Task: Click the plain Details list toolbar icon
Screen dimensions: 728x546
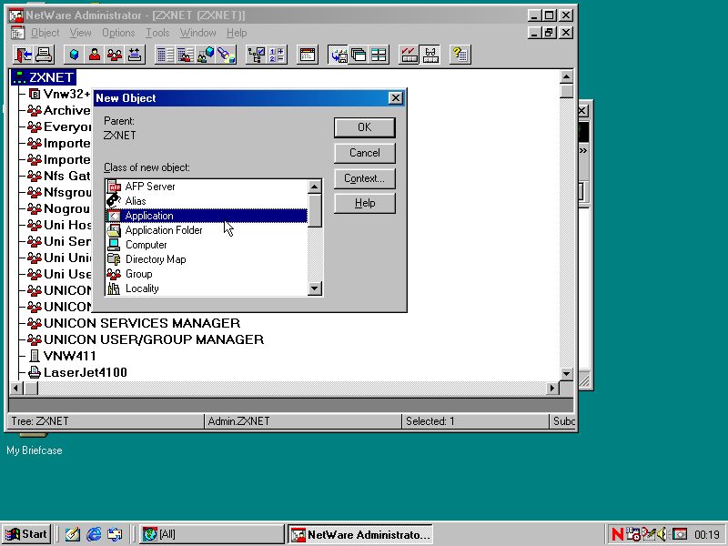Action: pos(165,55)
